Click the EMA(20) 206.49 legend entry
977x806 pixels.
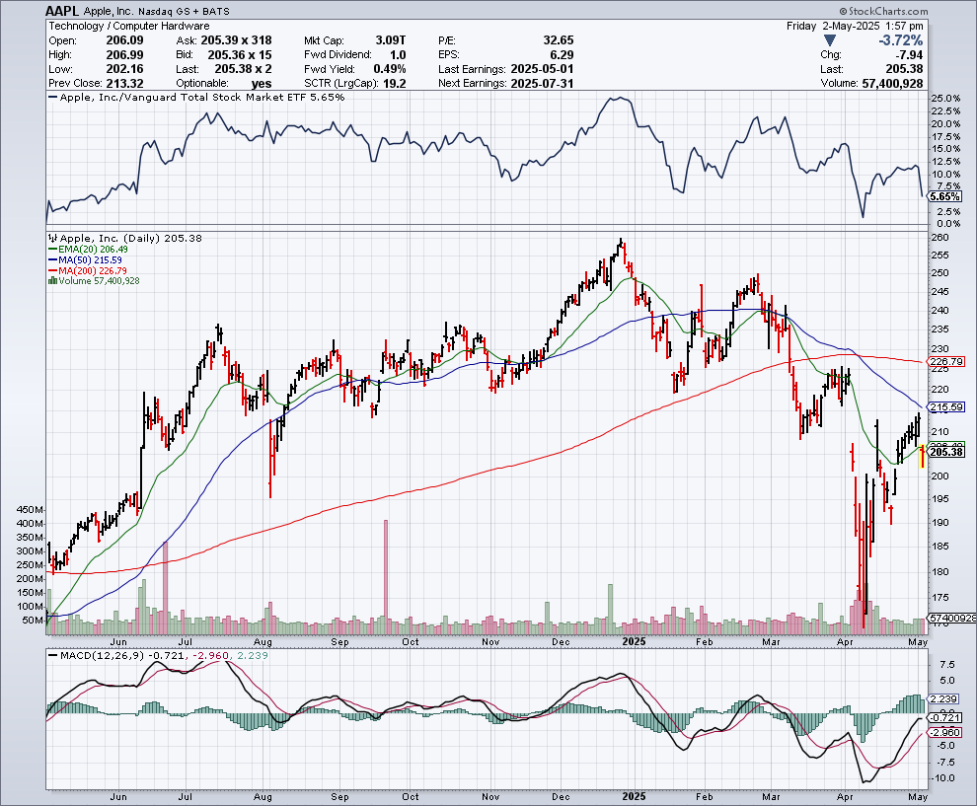point(89,250)
